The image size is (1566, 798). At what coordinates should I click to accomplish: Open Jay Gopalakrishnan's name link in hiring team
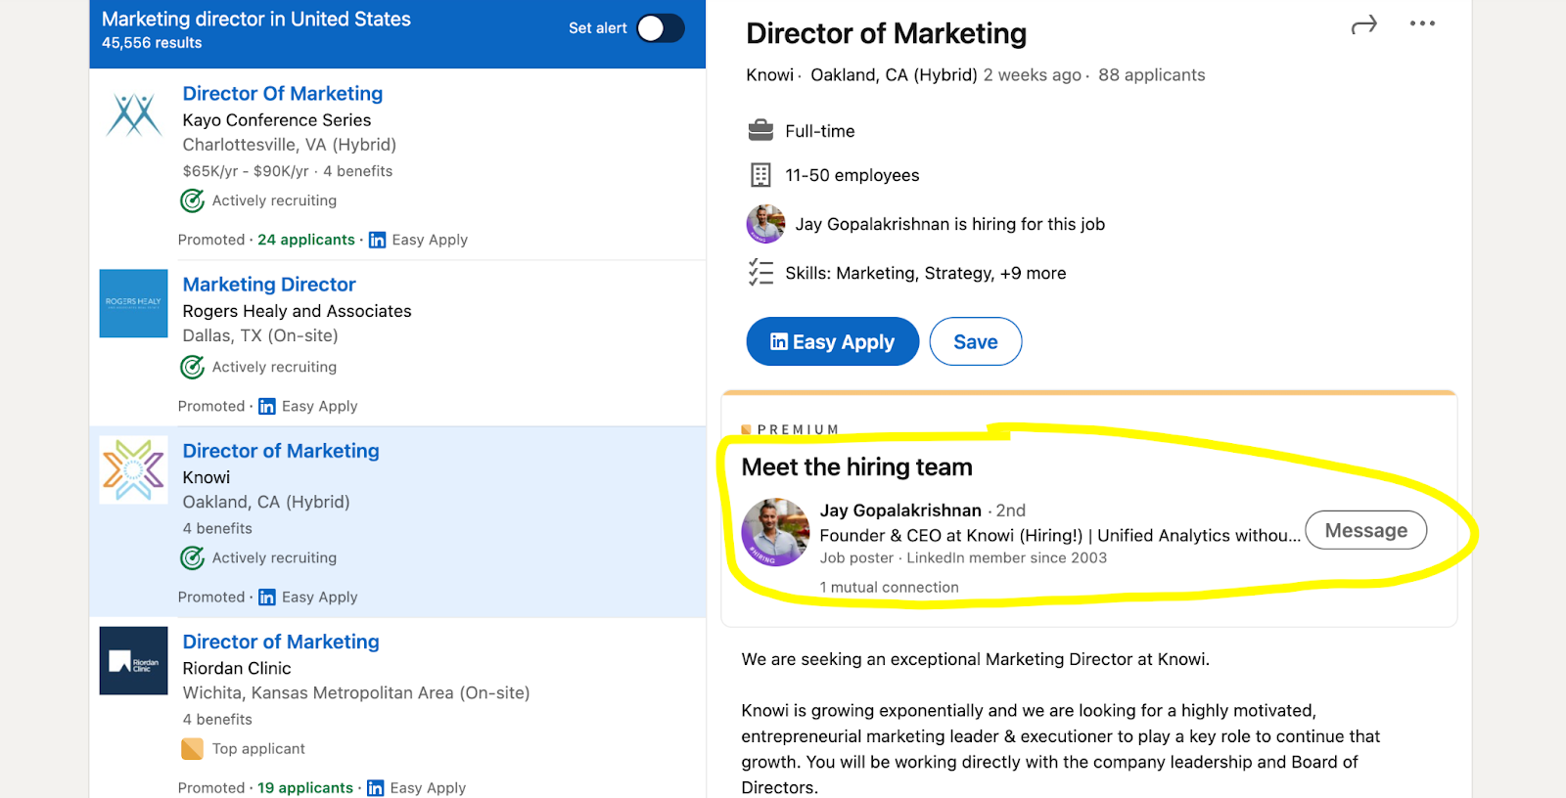coord(900,510)
